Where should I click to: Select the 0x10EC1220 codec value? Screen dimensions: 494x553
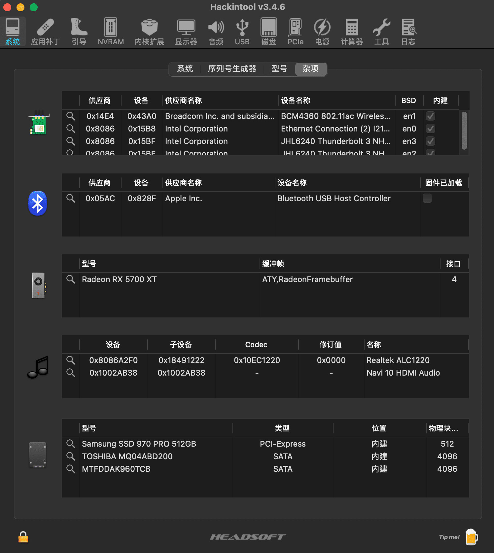click(257, 360)
